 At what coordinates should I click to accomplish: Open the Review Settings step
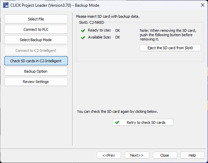pyautogui.click(x=36, y=82)
